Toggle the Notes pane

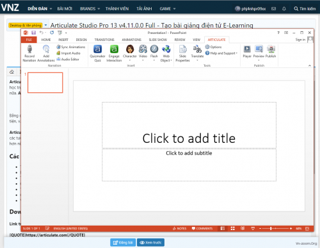pyautogui.click(x=179, y=228)
